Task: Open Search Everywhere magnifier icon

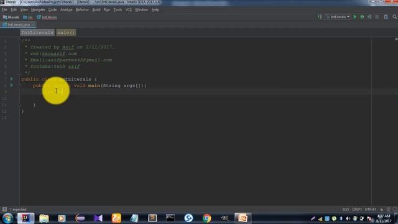Action: pyautogui.click(x=394, y=17)
